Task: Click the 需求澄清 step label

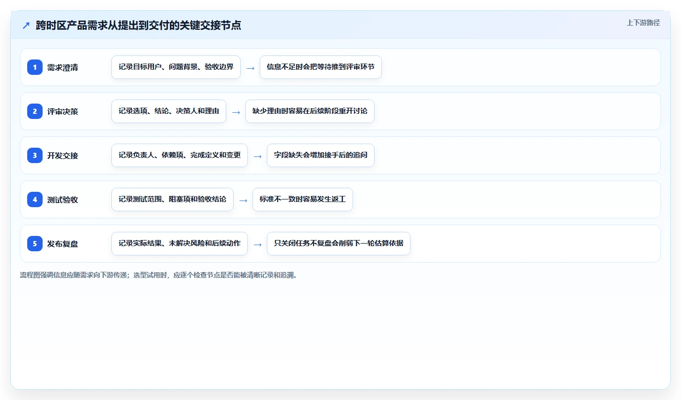Action: [63, 67]
